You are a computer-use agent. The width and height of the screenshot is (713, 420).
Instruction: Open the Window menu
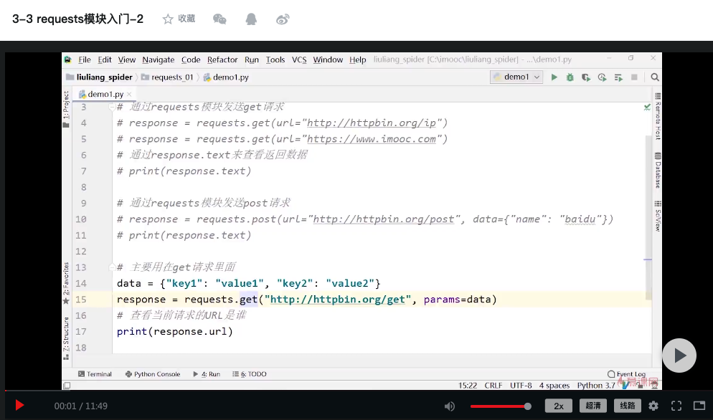click(328, 59)
